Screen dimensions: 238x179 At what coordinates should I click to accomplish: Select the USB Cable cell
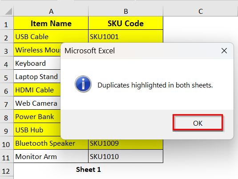tap(51, 36)
